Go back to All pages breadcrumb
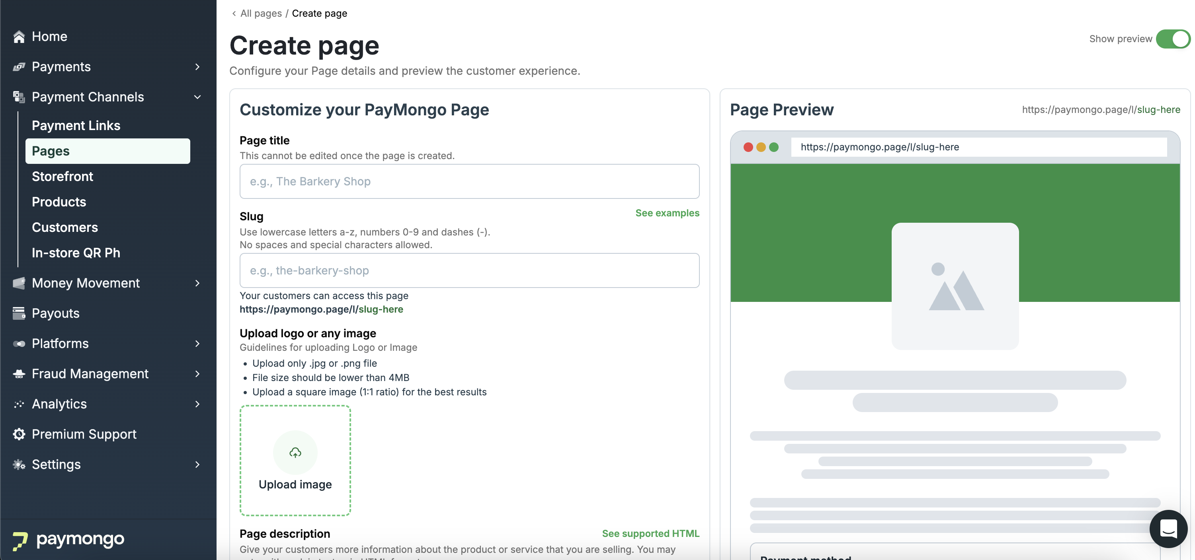Image resolution: width=1195 pixels, height=560 pixels. 261,14
